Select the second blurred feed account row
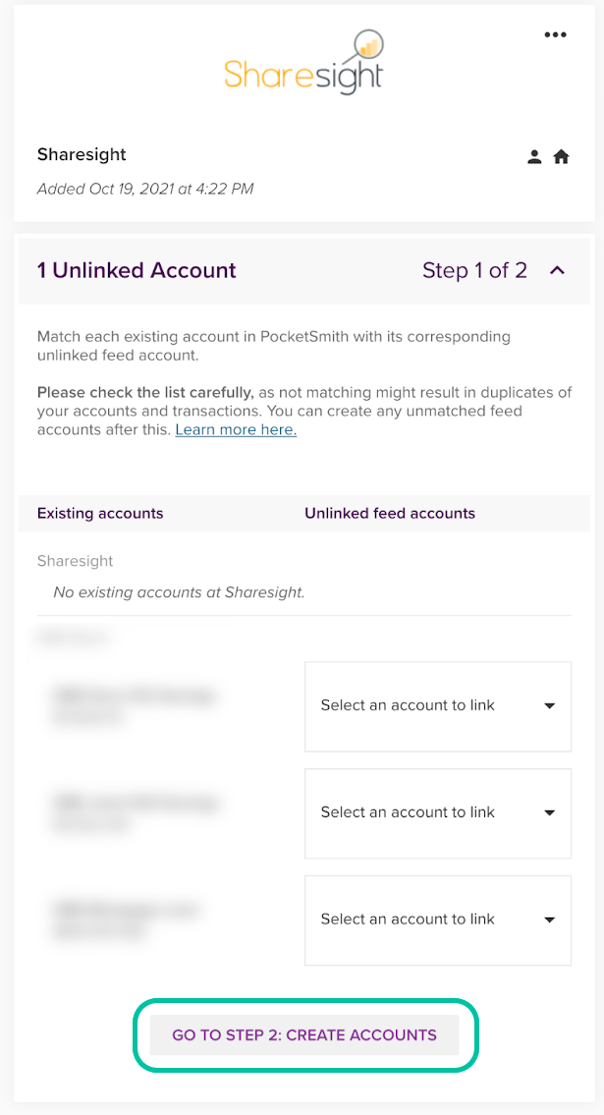The height and width of the screenshot is (1115, 604). click(x=133, y=812)
